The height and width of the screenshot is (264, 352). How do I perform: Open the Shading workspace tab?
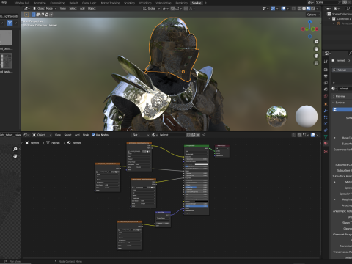(x=197, y=3)
